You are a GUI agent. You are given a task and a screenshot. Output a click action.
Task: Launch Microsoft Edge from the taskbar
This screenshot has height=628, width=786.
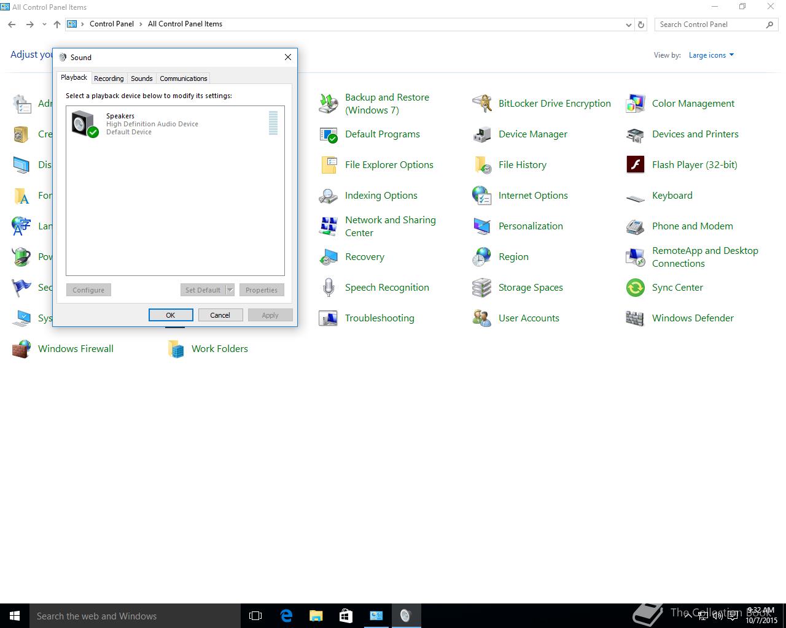[x=286, y=616]
